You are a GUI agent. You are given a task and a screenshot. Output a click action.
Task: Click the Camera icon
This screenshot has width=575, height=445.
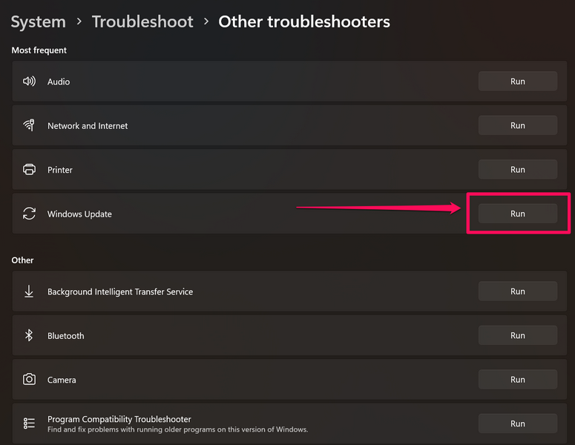coord(30,380)
